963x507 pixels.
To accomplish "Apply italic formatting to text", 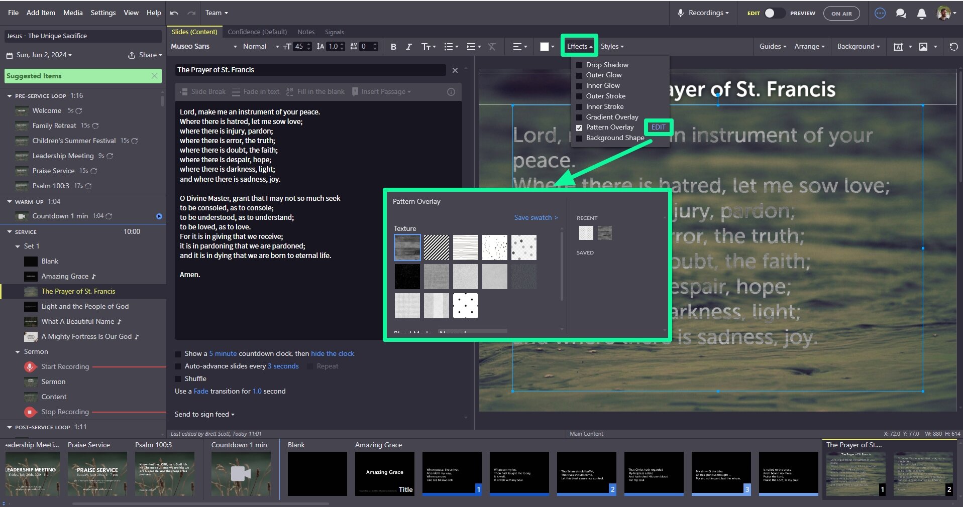I will pos(408,47).
